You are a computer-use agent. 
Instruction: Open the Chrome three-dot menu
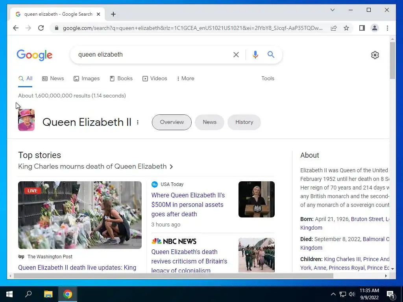(387, 28)
